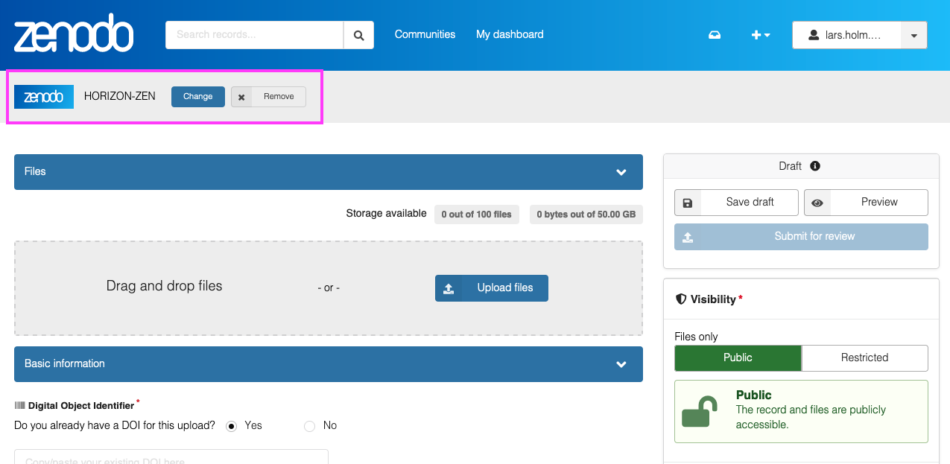Click the Change community button

tap(198, 97)
